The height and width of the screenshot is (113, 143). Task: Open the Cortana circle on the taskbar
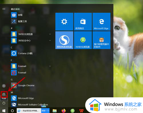[x=12, y=111]
